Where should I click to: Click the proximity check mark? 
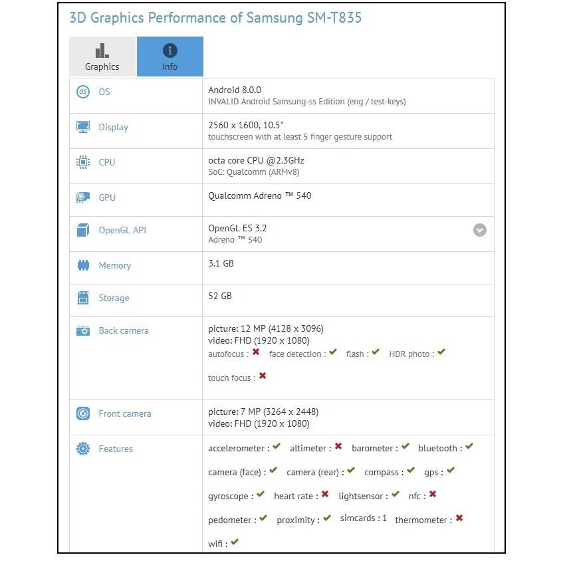click(x=327, y=518)
